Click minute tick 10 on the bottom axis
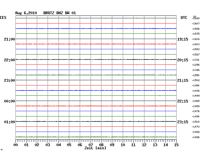The width and height of the screenshot is (201, 153). point(123,145)
